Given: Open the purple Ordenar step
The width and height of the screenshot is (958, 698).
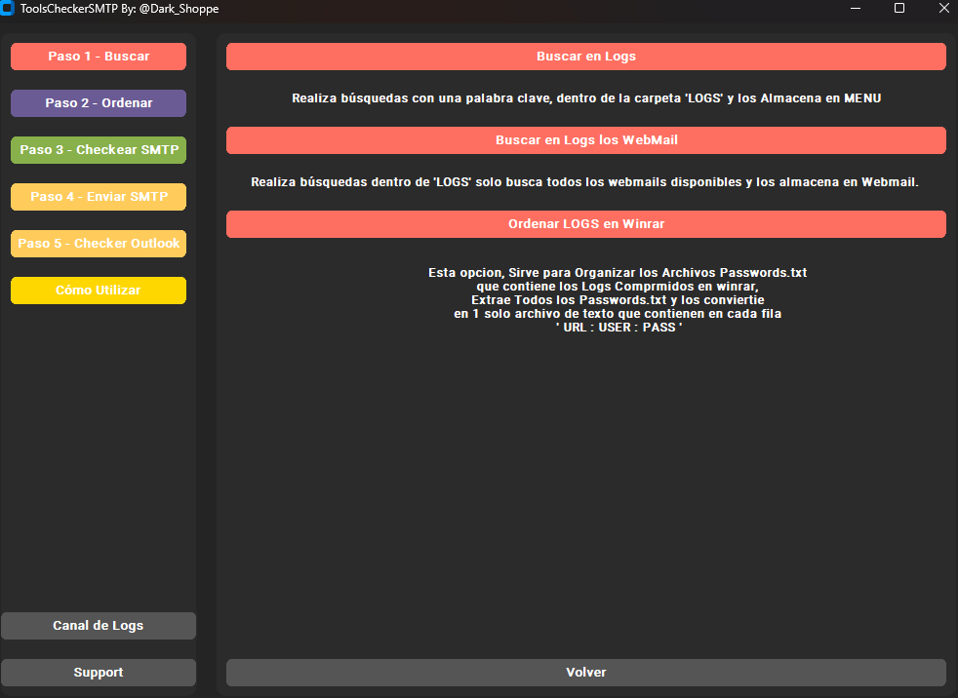Looking at the screenshot, I should 98,103.
